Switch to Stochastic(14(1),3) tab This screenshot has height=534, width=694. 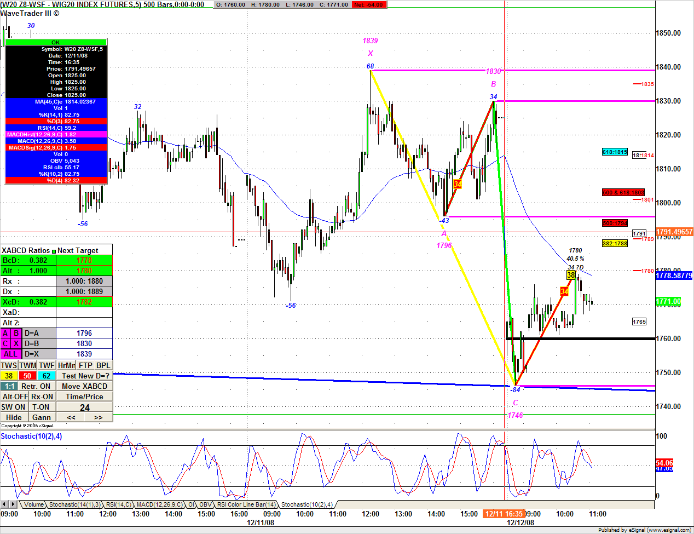pos(75,504)
